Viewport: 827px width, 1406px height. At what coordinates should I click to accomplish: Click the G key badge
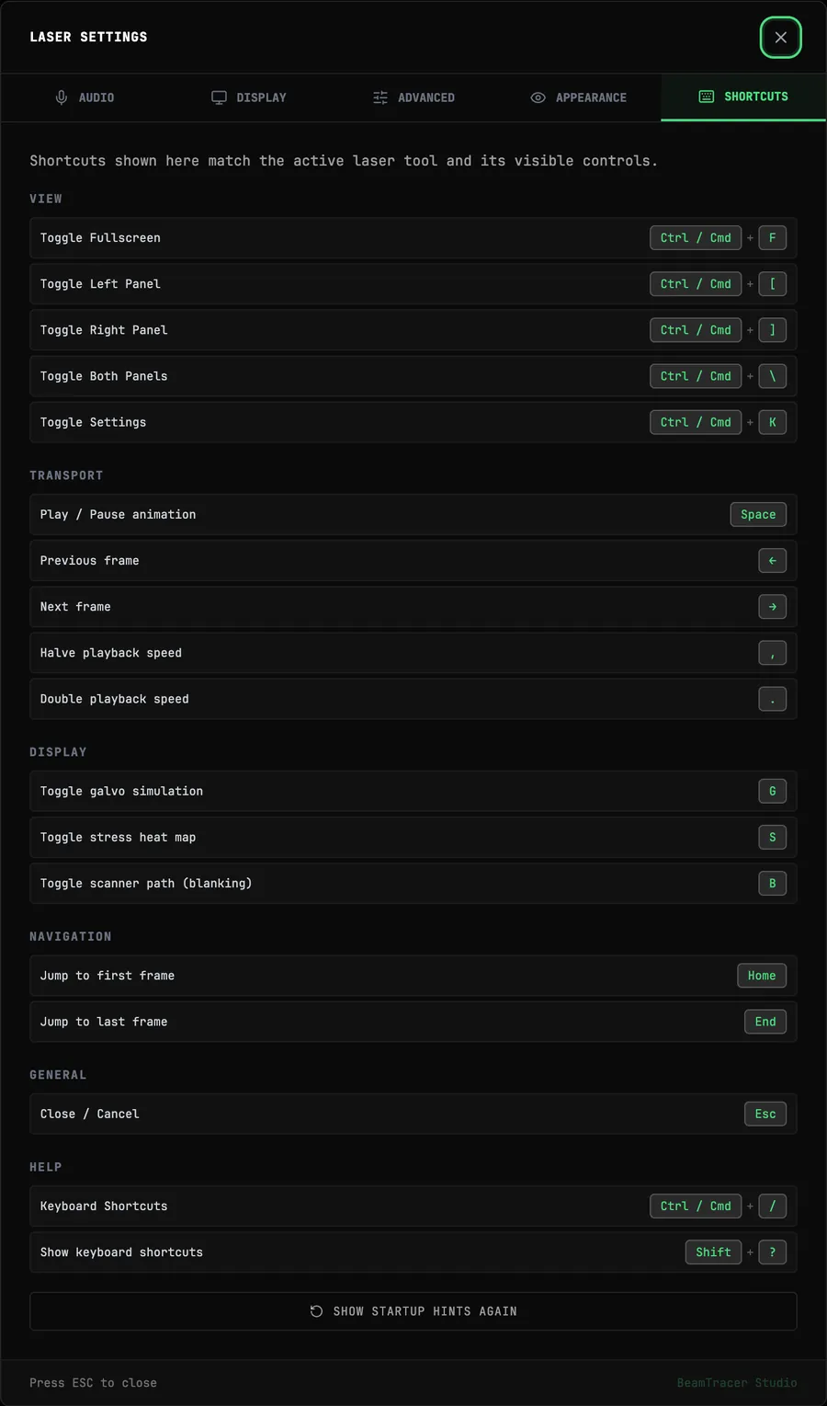pyautogui.click(x=773, y=791)
